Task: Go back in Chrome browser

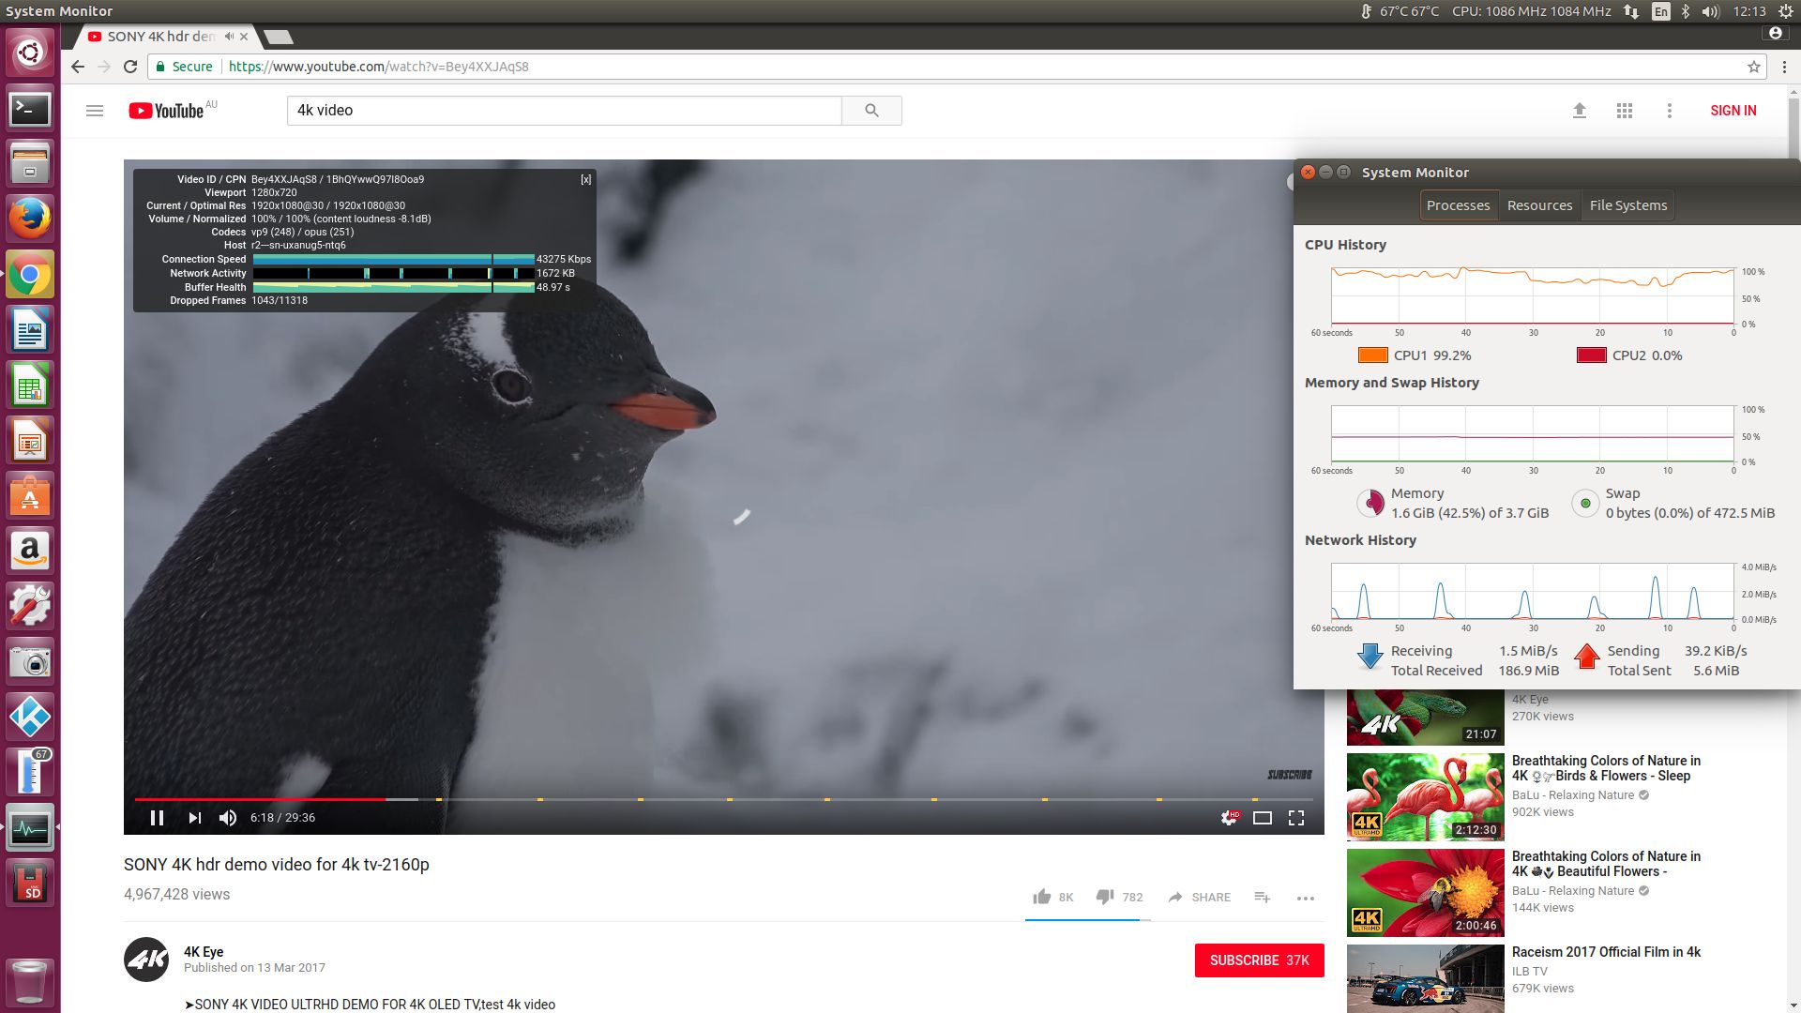Action: 78,67
